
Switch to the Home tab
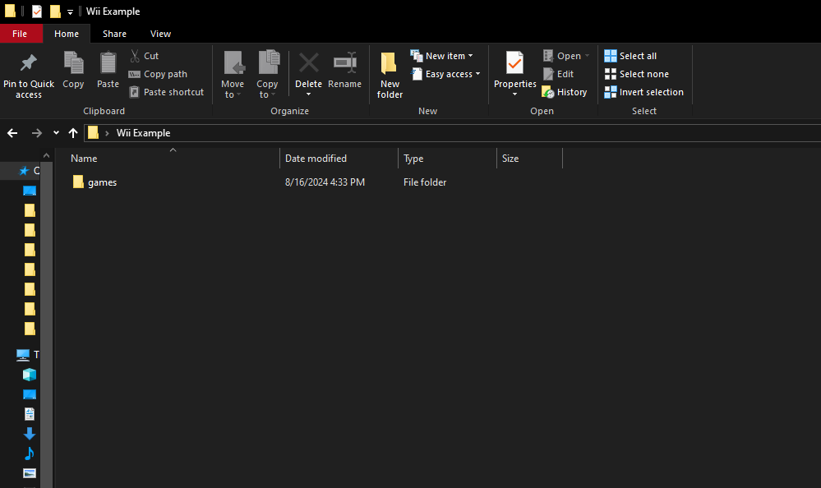[x=67, y=34]
